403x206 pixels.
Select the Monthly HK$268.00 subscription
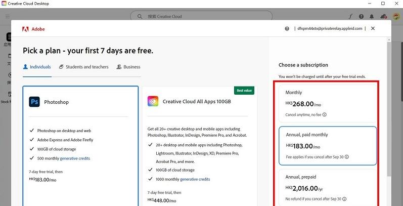coord(328,103)
